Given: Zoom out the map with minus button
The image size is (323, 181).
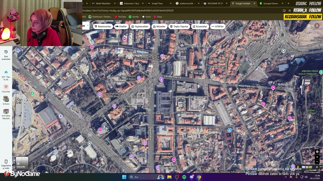Looking at the screenshot, I should [317, 161].
